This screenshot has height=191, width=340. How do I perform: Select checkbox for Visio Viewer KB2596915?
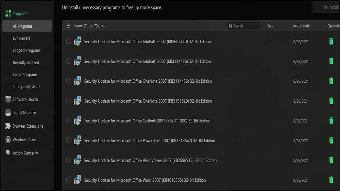pos(68,160)
